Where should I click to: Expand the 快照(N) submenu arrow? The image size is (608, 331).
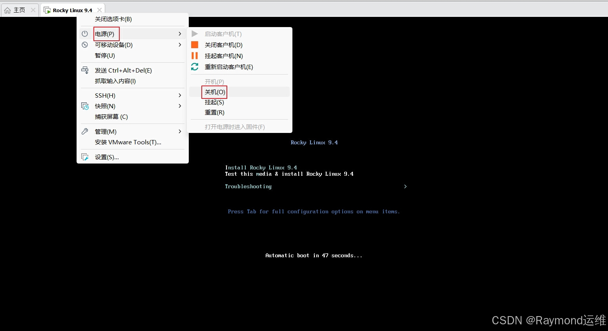(x=180, y=106)
